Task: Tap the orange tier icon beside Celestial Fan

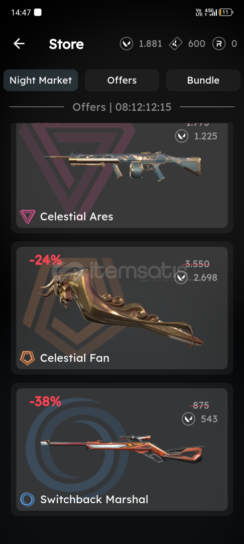Action: (x=27, y=358)
